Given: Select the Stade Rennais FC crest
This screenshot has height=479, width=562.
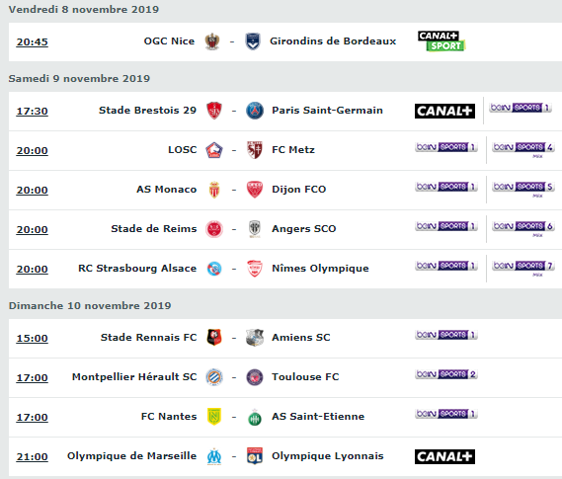Looking at the screenshot, I should 214,338.
